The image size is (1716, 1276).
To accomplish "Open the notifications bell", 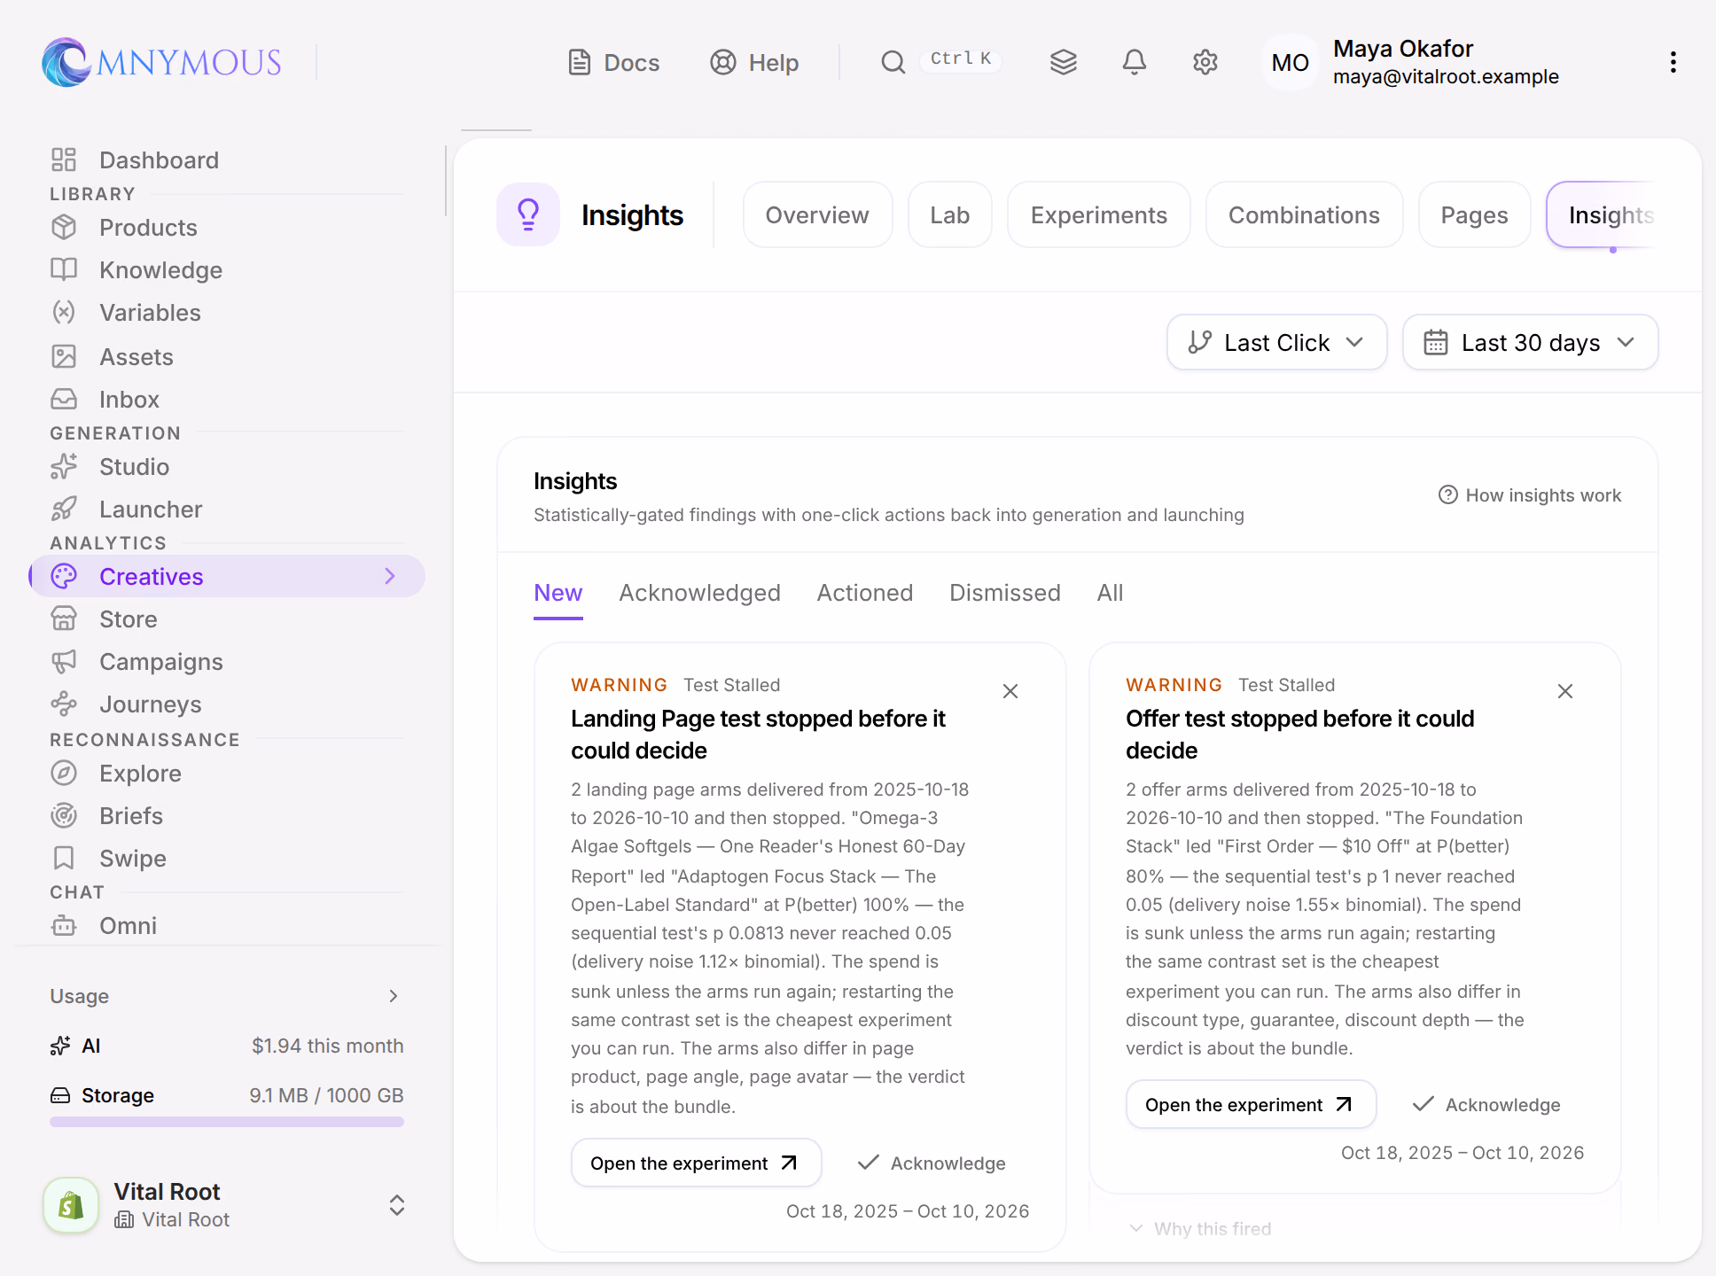I will 1135,62.
